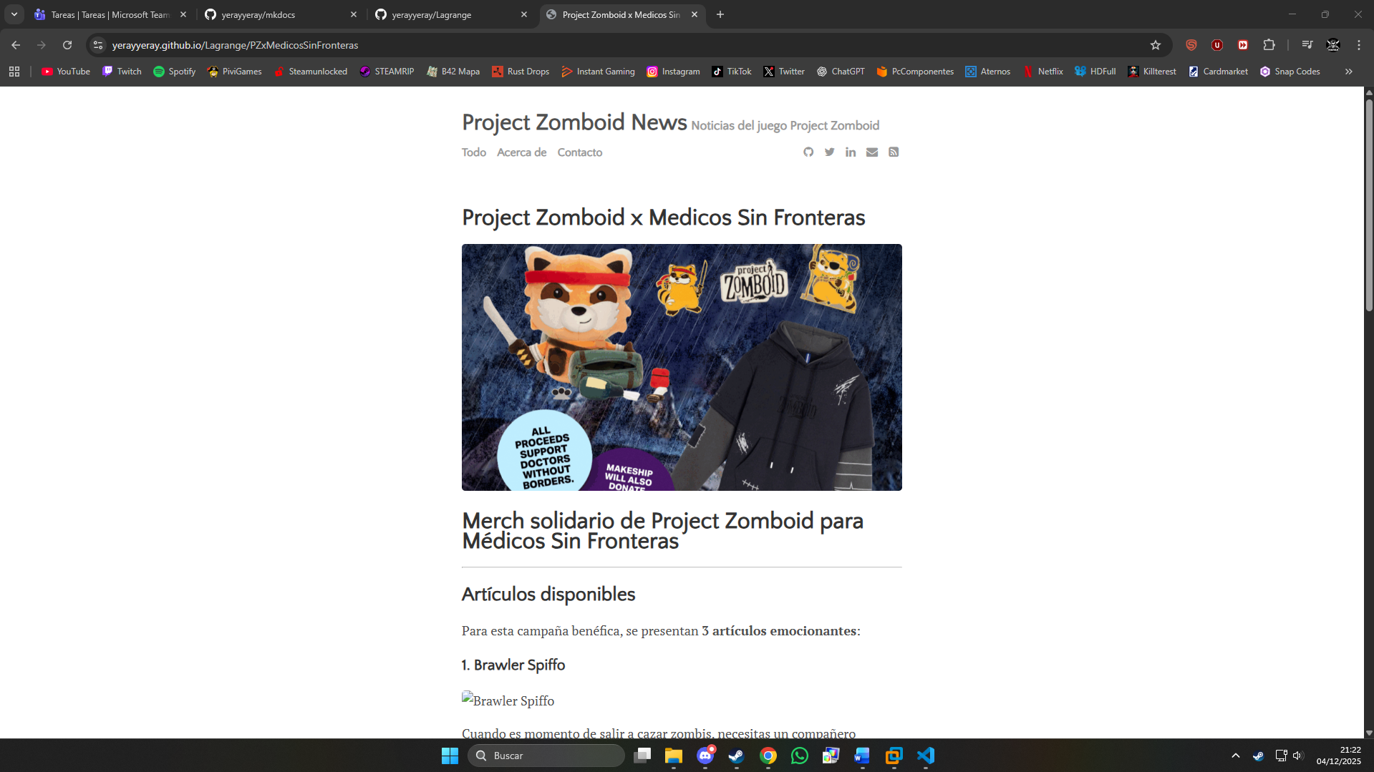This screenshot has width=1374, height=772.
Task: Reload the page with the refresh button
Action: point(67,45)
